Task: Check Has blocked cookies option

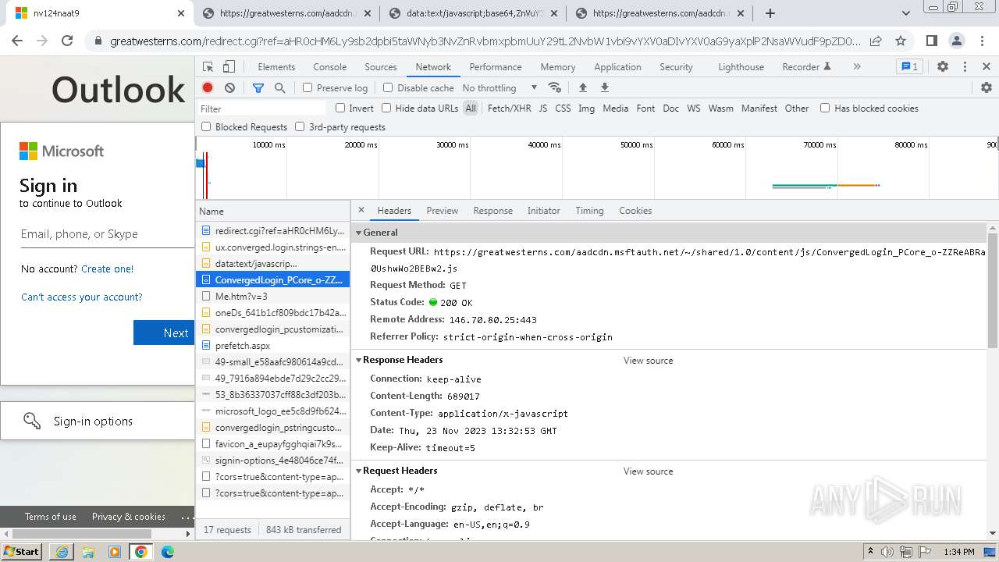Action: (x=825, y=108)
